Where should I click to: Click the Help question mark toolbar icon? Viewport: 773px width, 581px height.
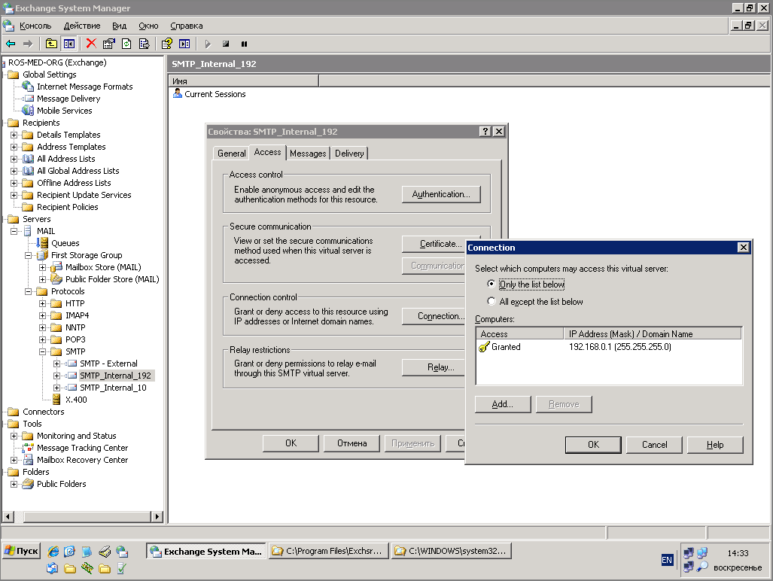point(167,44)
